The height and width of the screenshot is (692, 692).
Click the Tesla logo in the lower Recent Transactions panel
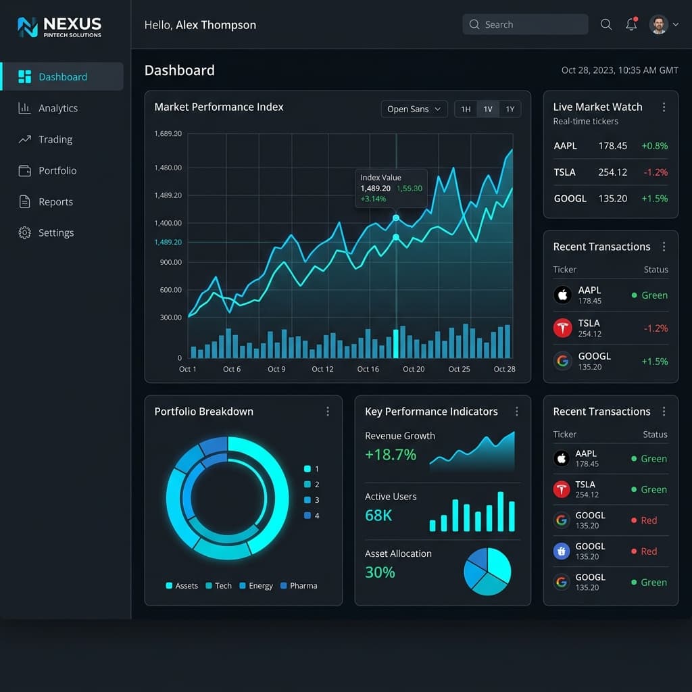[562, 489]
